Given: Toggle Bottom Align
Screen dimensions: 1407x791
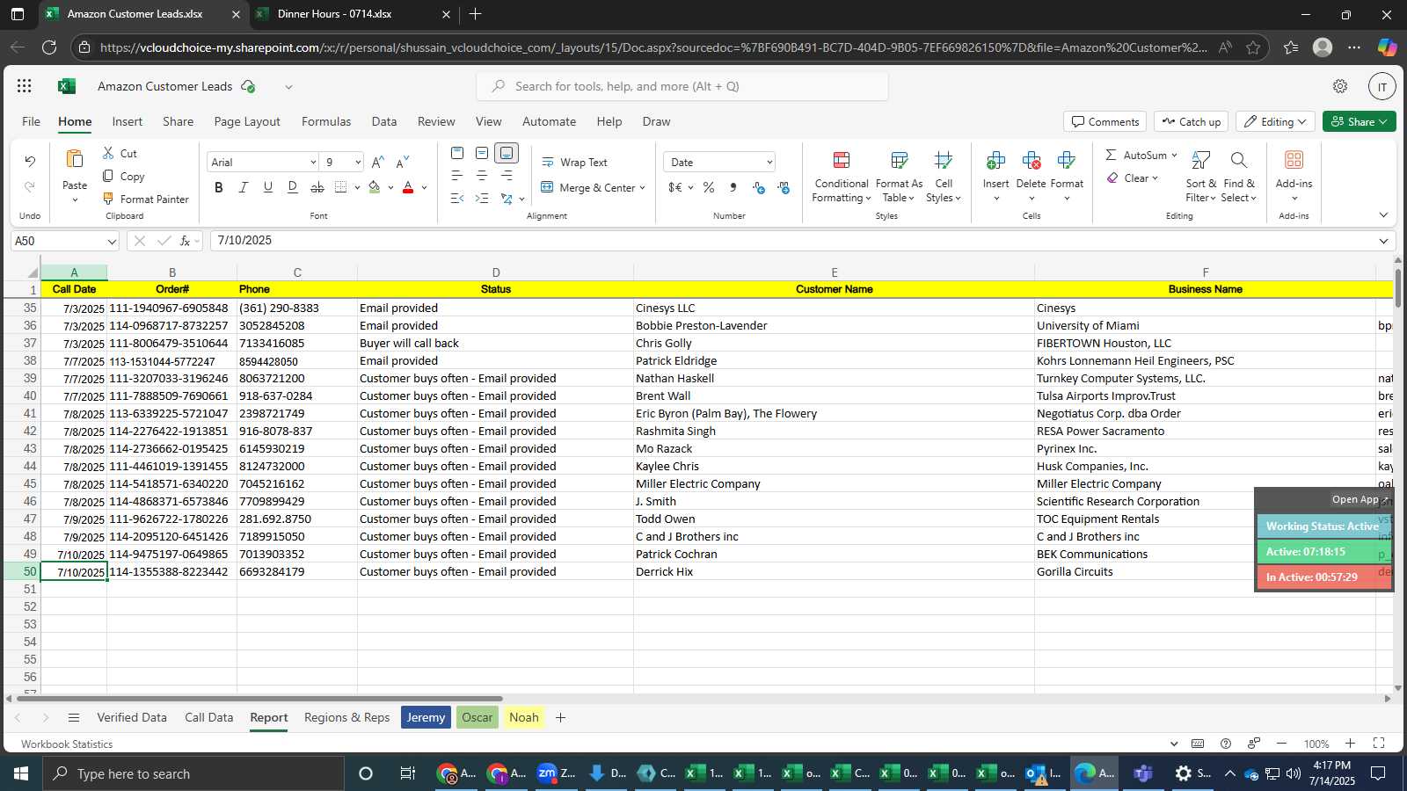Looking at the screenshot, I should click(507, 153).
